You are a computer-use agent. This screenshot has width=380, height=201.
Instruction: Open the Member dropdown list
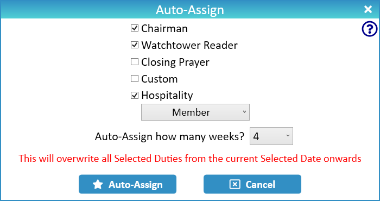(x=195, y=112)
